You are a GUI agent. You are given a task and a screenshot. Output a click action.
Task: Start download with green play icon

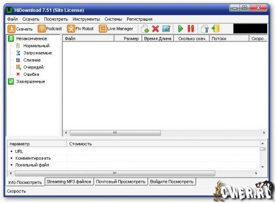[x=180, y=29]
